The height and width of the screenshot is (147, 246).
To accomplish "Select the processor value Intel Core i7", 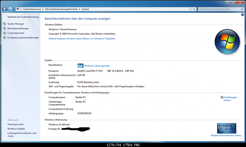I will tap(106, 71).
